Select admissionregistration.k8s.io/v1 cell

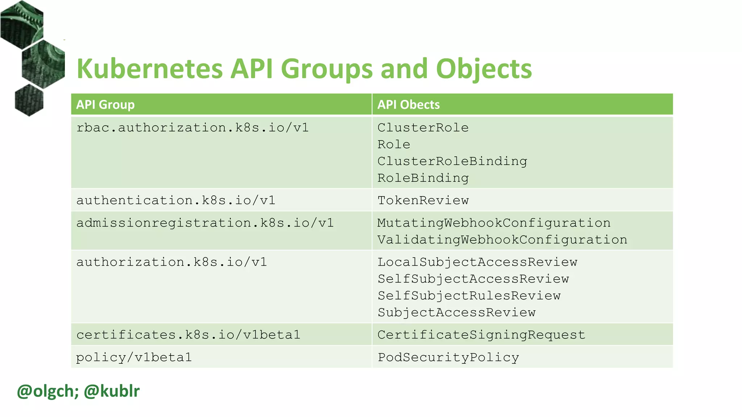pyautogui.click(x=205, y=223)
